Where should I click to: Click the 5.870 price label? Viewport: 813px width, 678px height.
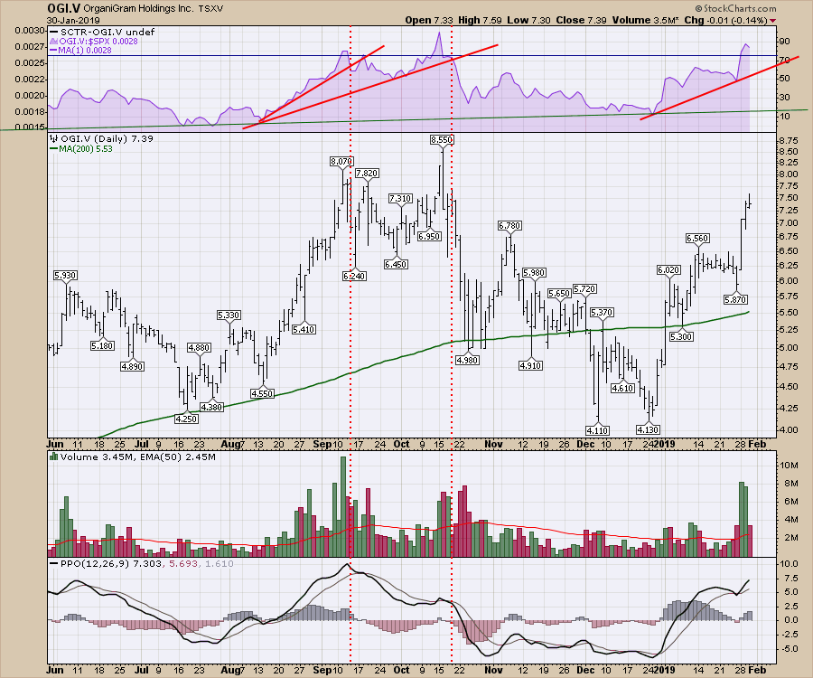point(735,299)
